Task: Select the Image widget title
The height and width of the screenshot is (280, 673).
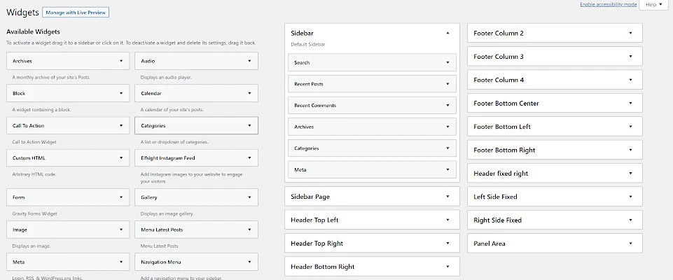Action: 20,230
